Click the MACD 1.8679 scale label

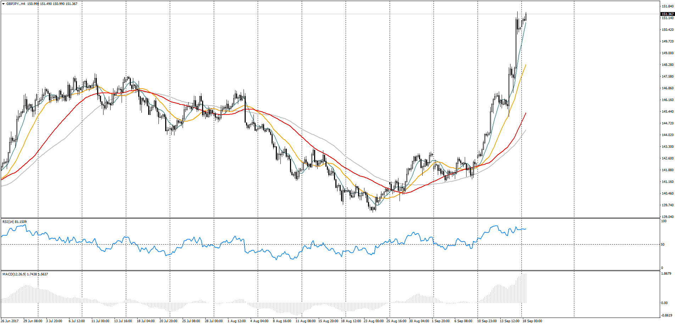click(666, 274)
